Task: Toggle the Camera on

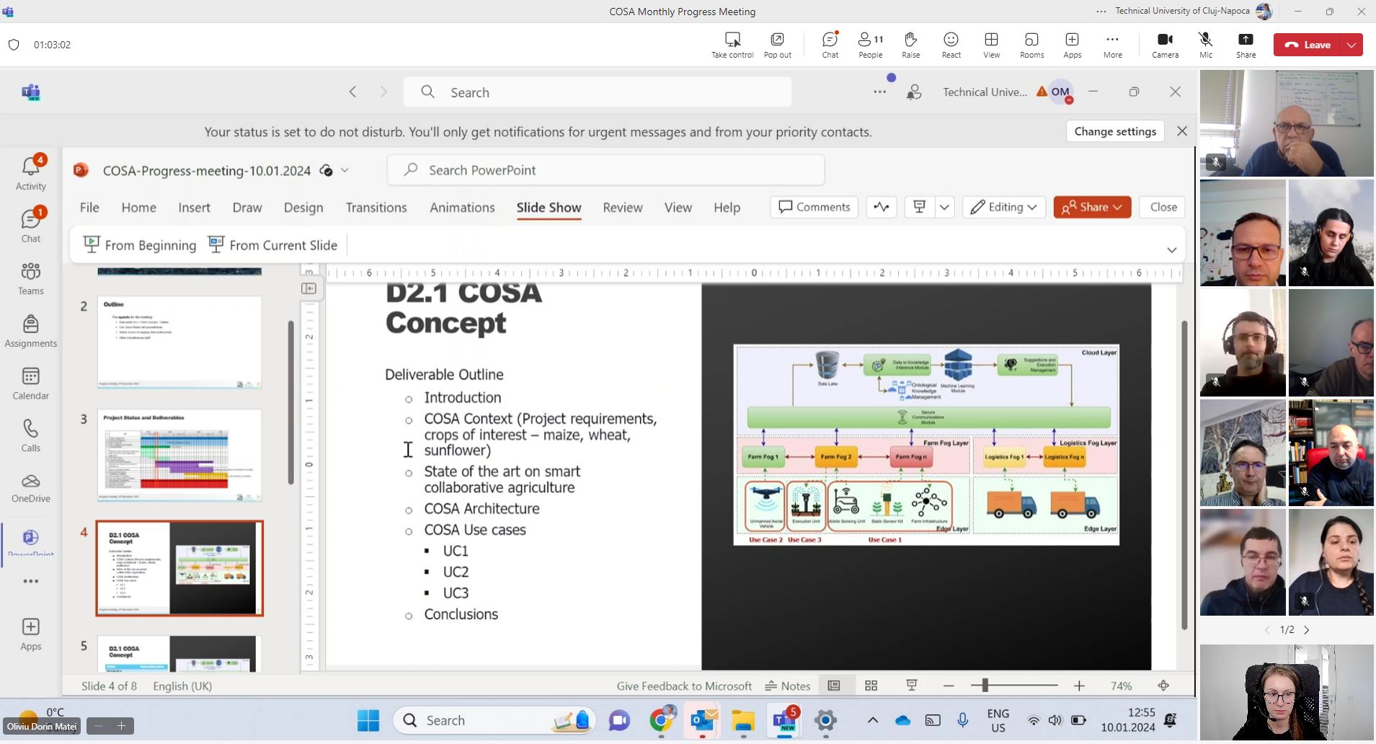Action: [x=1165, y=44]
